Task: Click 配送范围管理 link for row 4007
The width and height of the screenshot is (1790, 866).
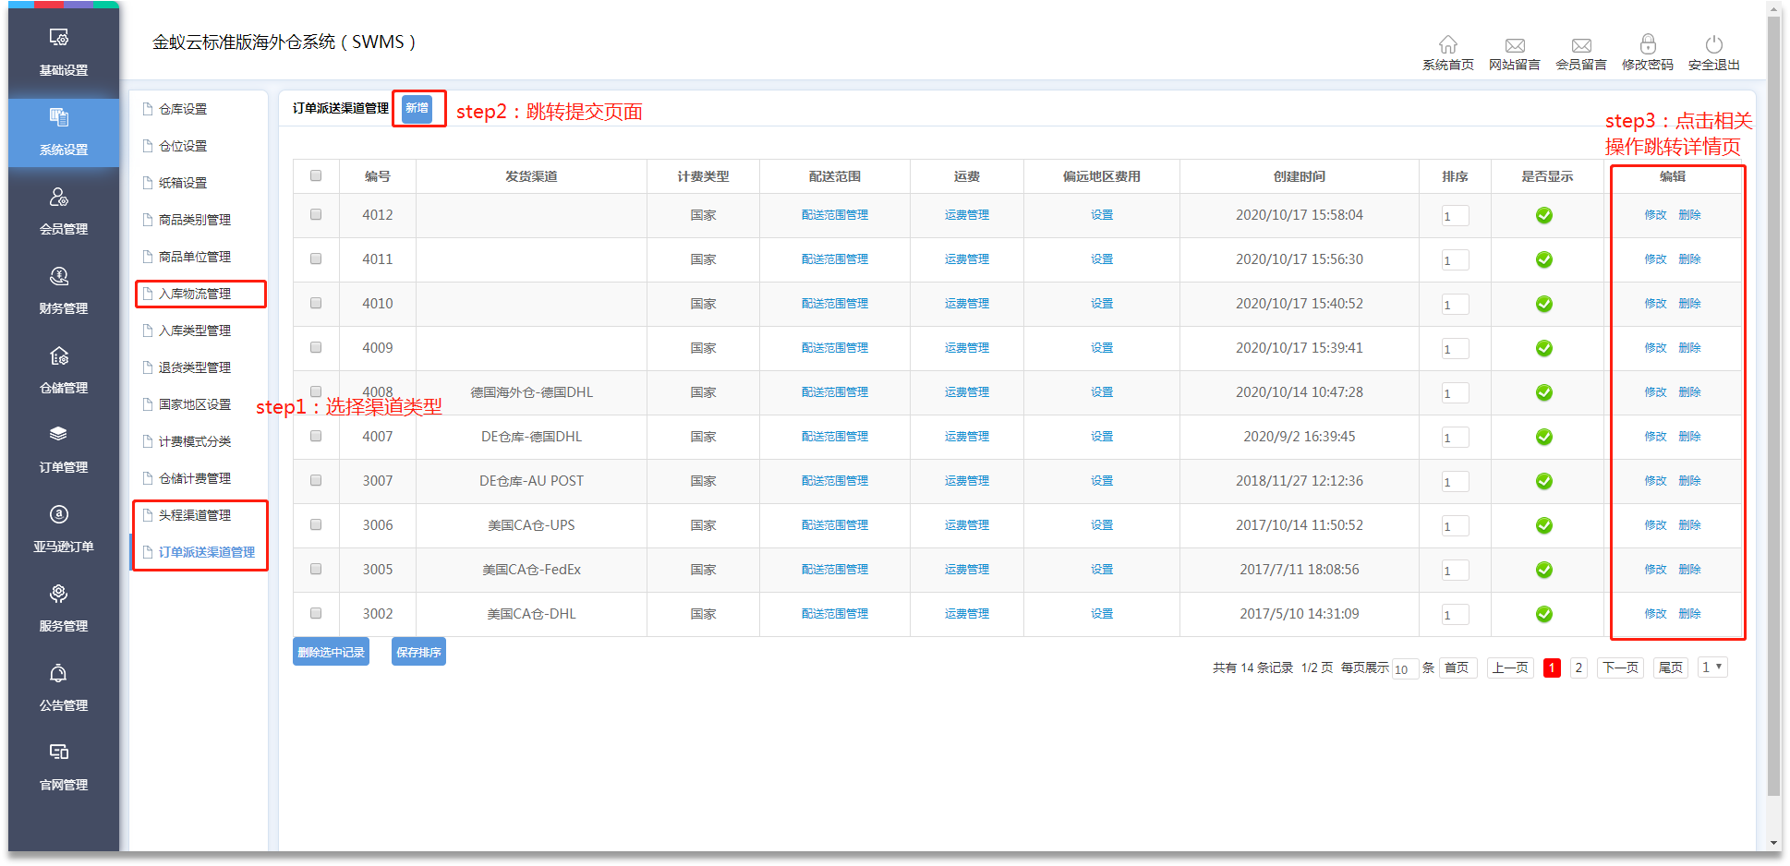Action: tap(834, 437)
